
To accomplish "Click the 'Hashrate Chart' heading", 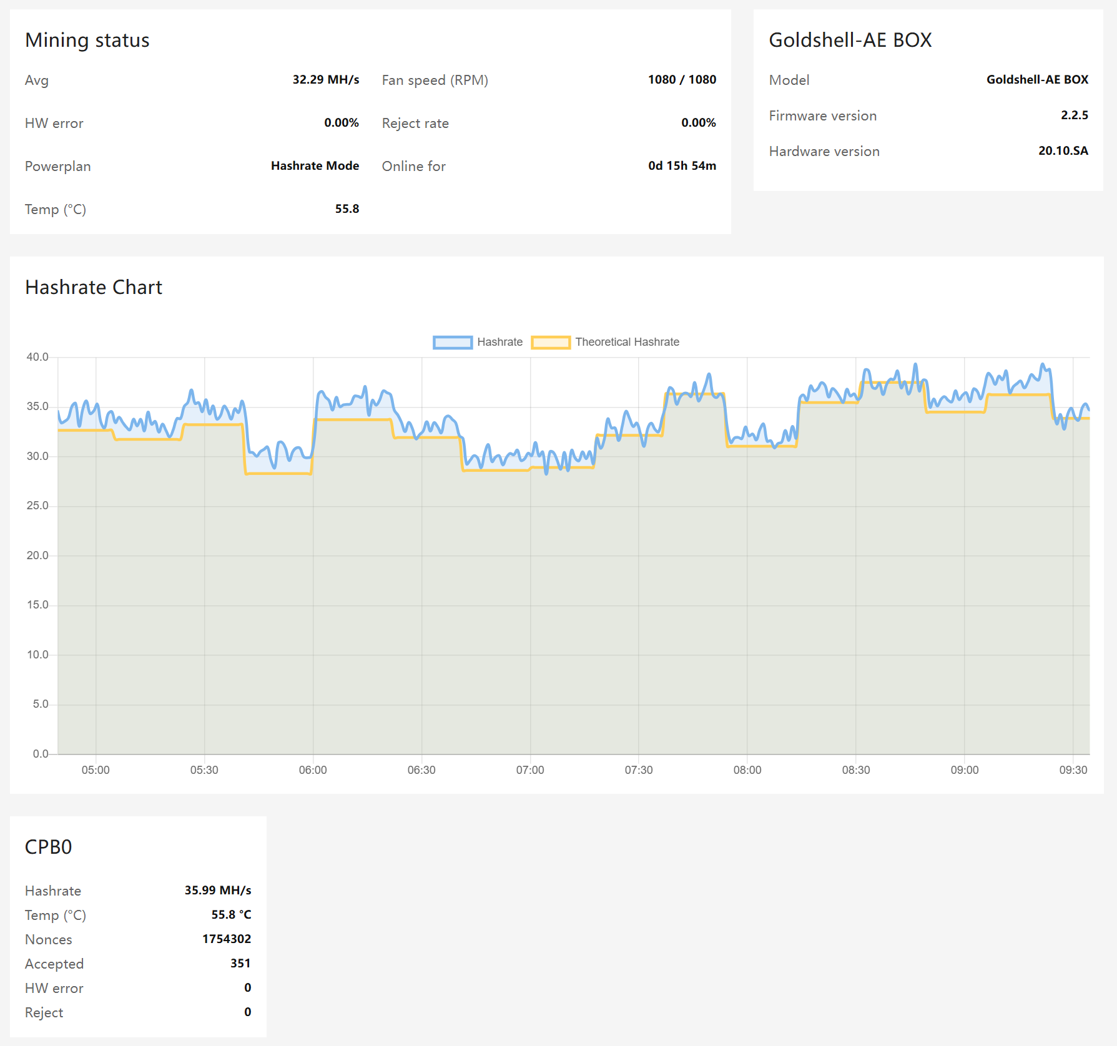I will pos(94,287).
